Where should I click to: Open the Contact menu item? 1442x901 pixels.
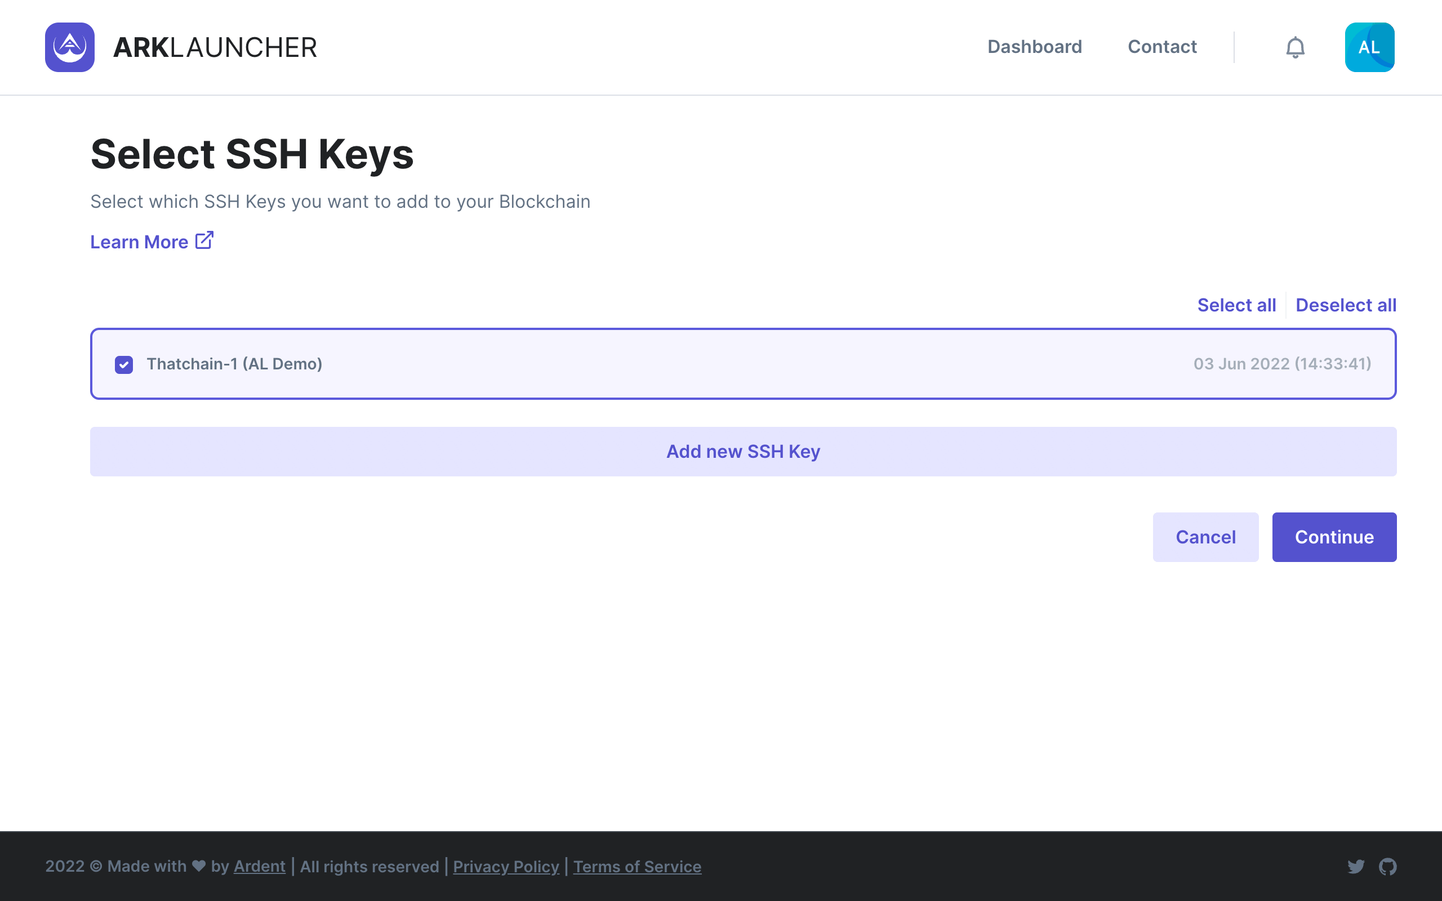pyautogui.click(x=1161, y=47)
